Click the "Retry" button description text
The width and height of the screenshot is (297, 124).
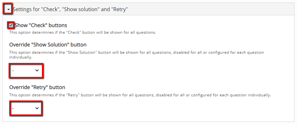[x=140, y=95]
